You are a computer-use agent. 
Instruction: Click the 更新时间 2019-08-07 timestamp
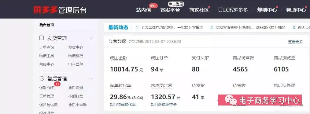click(155, 42)
